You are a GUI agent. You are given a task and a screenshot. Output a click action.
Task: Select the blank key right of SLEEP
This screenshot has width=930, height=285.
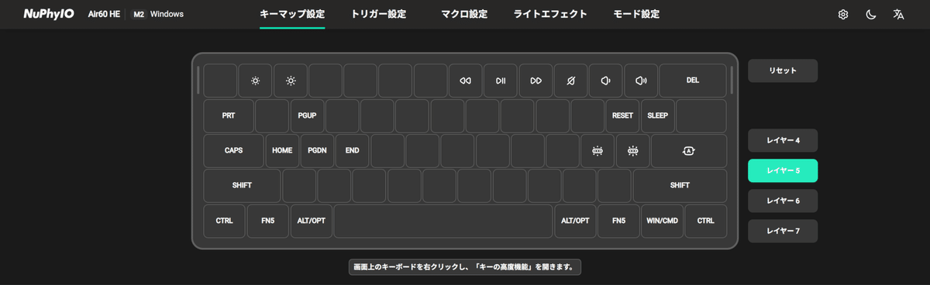click(x=701, y=115)
